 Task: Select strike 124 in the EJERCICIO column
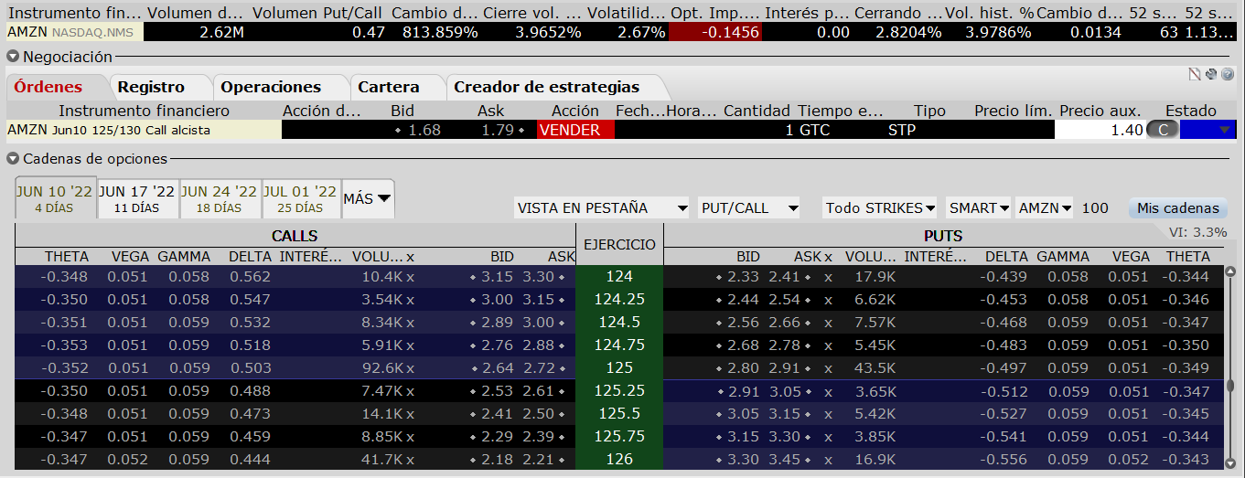tap(619, 276)
